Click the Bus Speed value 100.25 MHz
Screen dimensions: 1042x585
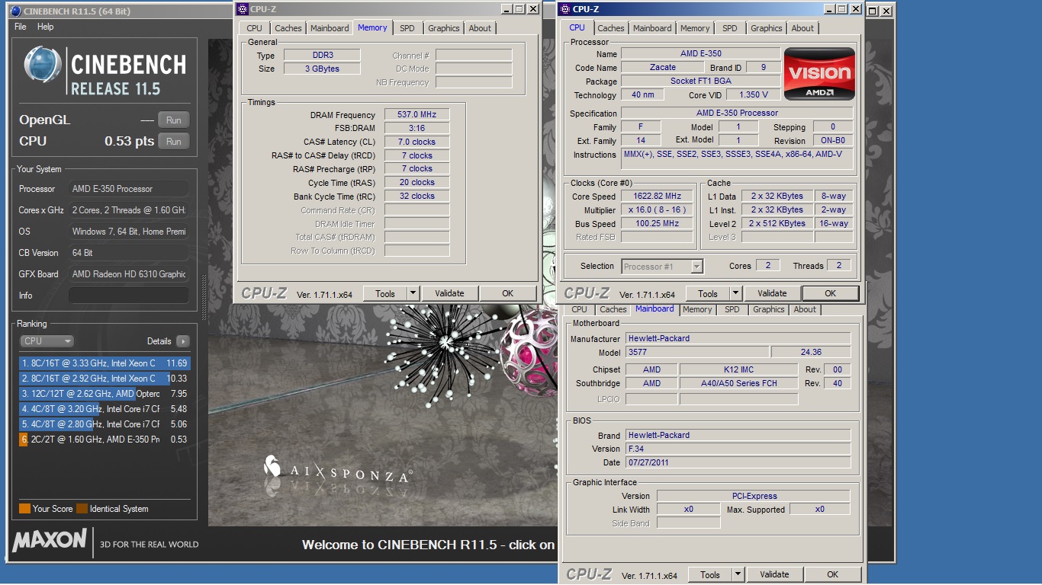tap(658, 224)
